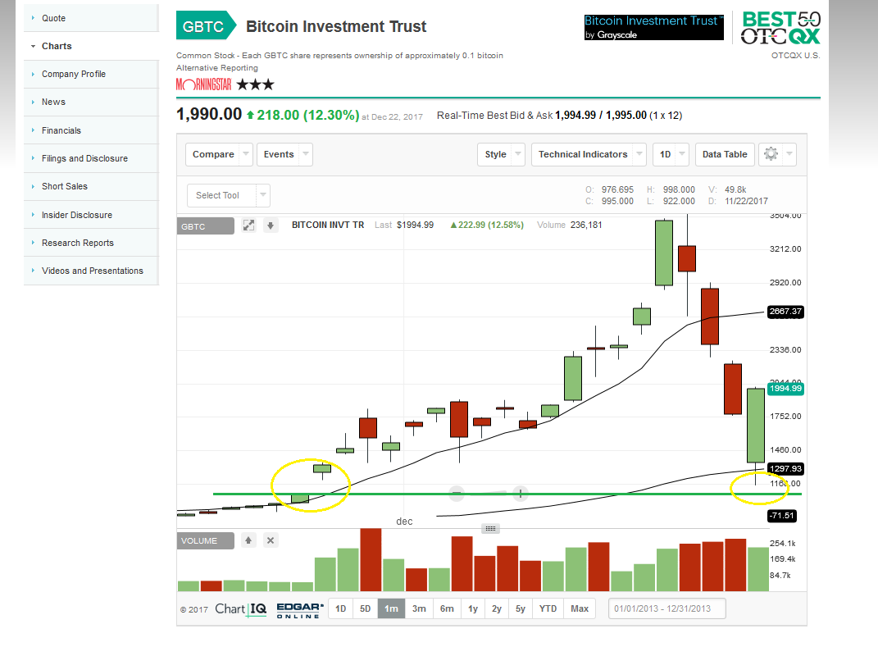Viewport: 878px width, 647px height.
Task: Click the -71.51 axis label
Action: (x=782, y=515)
